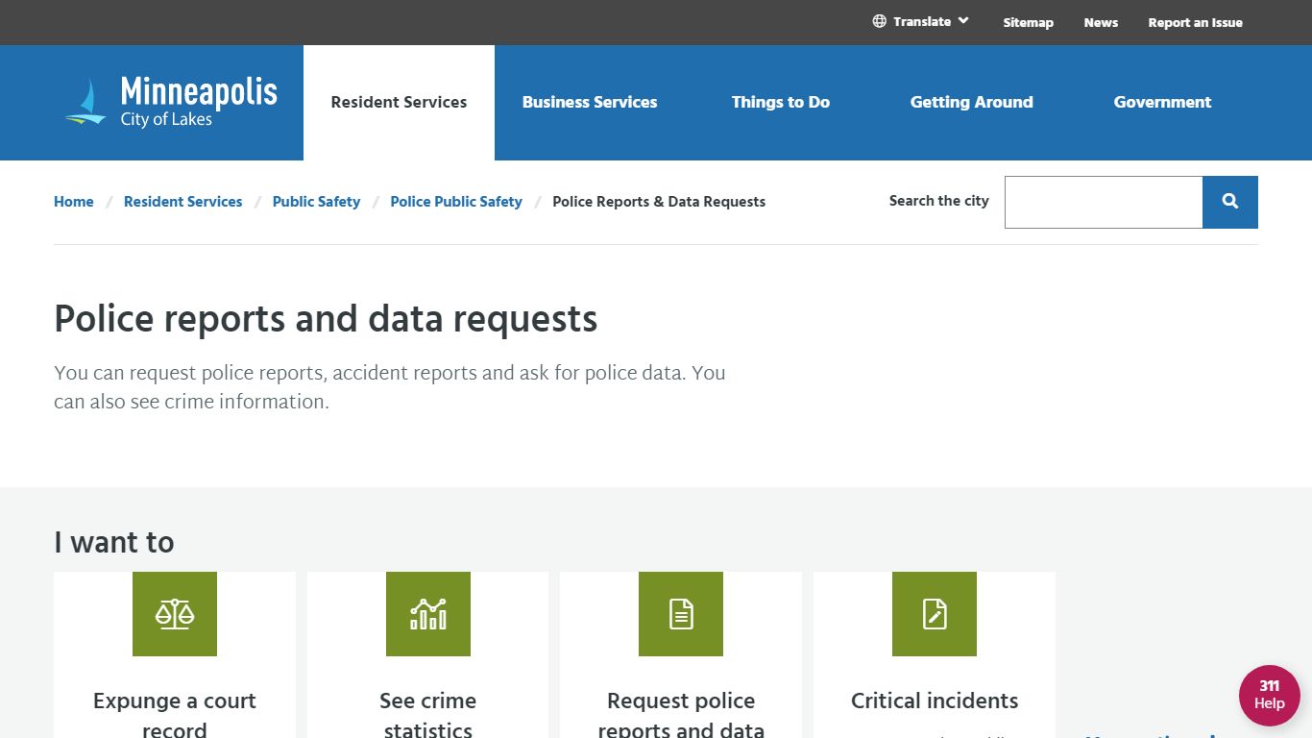Viewport: 1312px width, 738px height.
Task: Open the crime statistics chart icon
Action: point(428,614)
